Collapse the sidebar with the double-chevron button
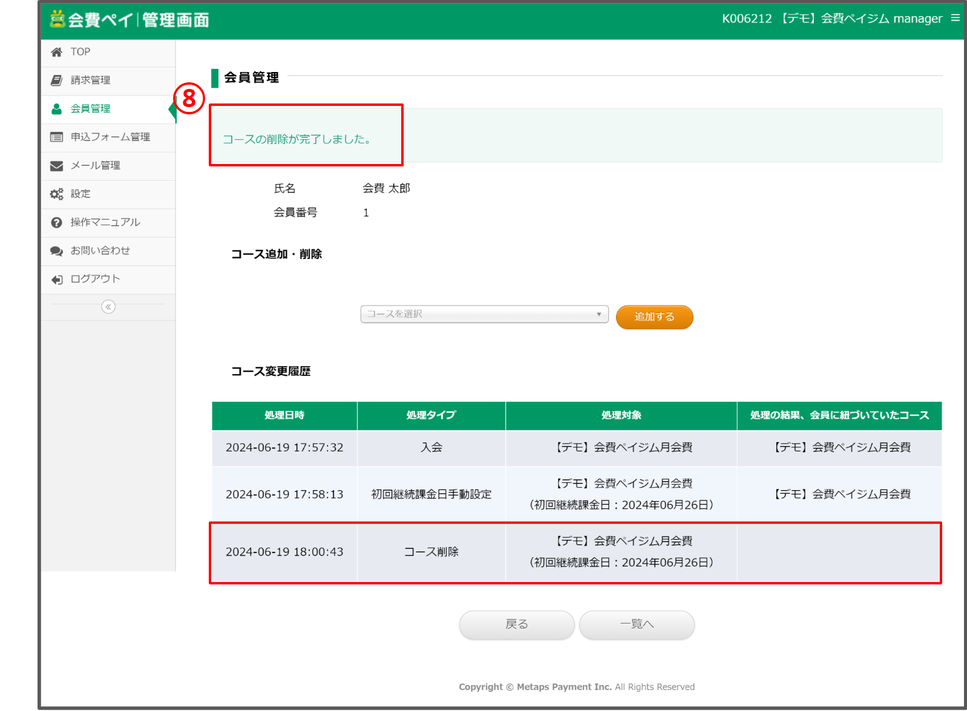967x711 pixels. 108,307
